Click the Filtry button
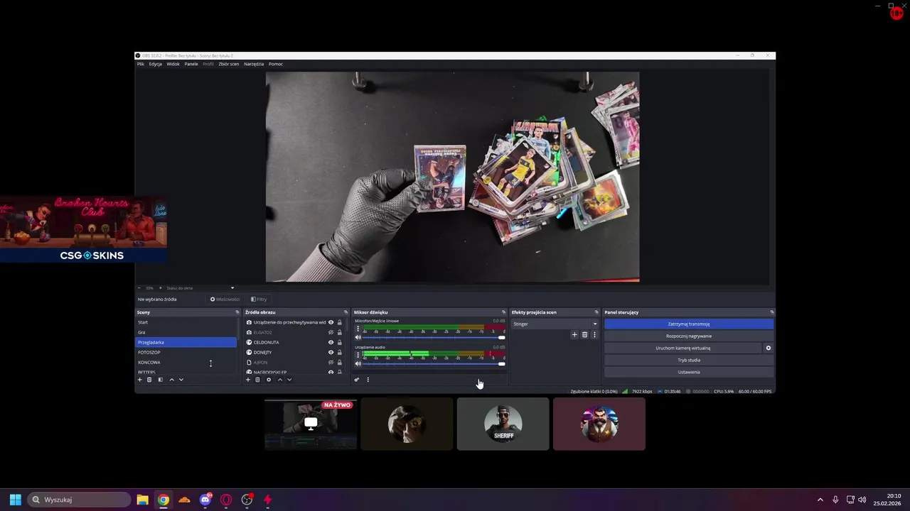 pyautogui.click(x=259, y=300)
